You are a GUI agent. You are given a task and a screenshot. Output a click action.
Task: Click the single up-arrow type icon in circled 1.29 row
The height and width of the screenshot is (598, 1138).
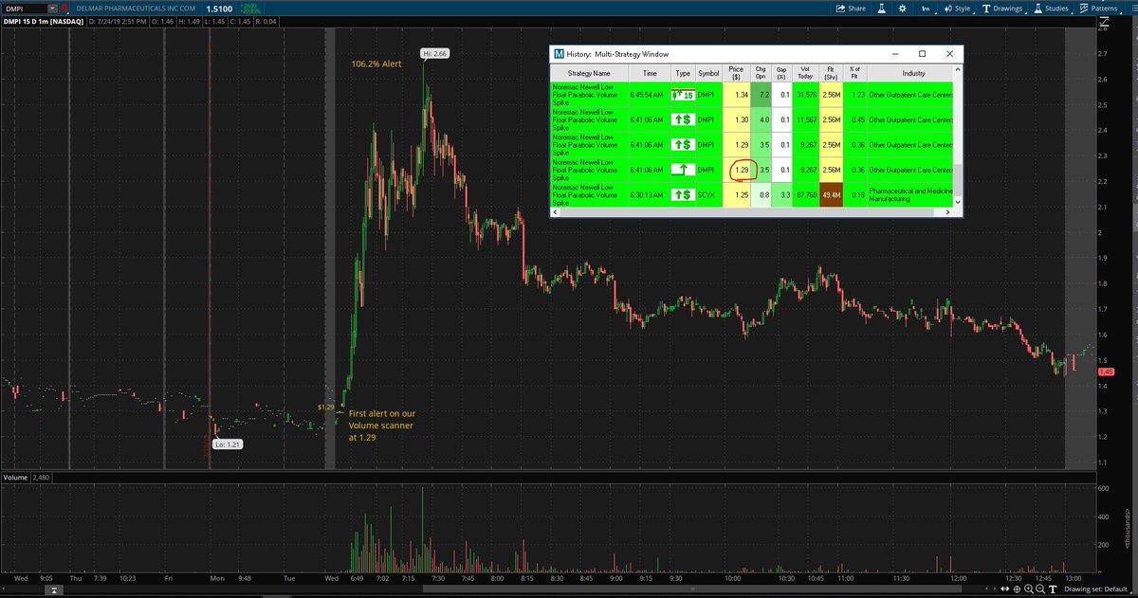pos(683,169)
